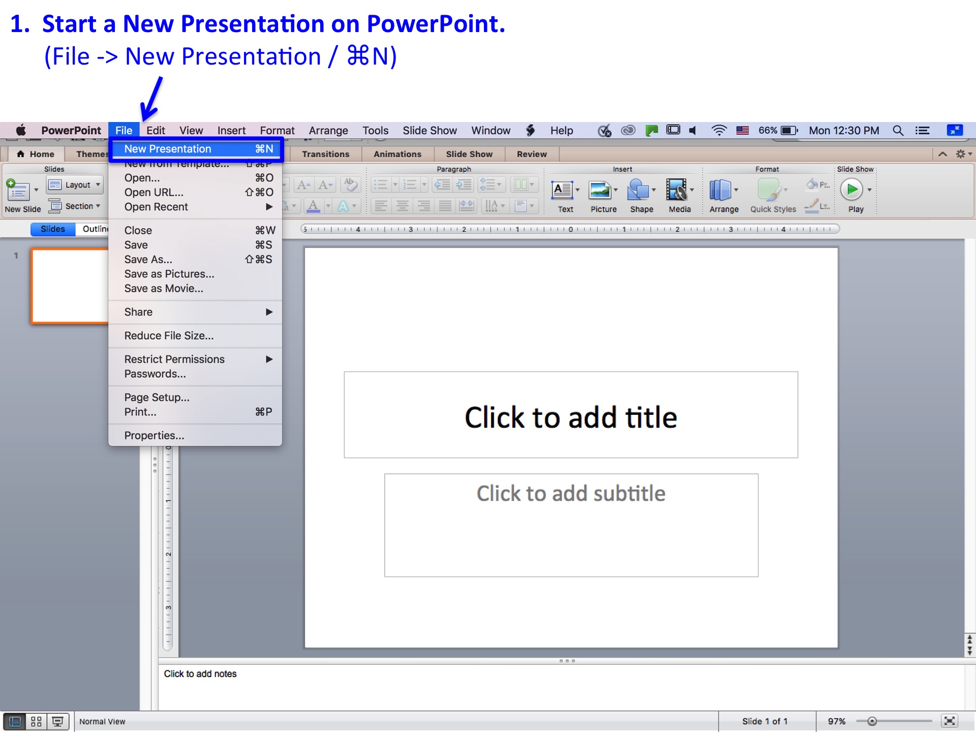Viewport: 976px width, 732px height.
Task: Click the text effects A icon
Action: [343, 206]
